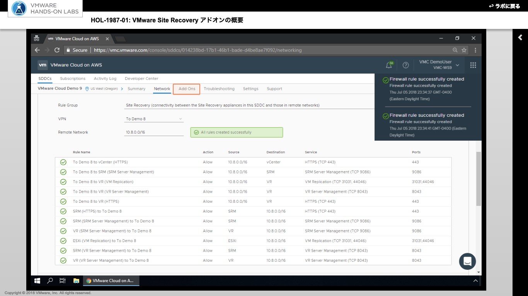This screenshot has width=528, height=296.
Task: Open the Rule Group Site Recovery dropdown
Action: pos(249,105)
